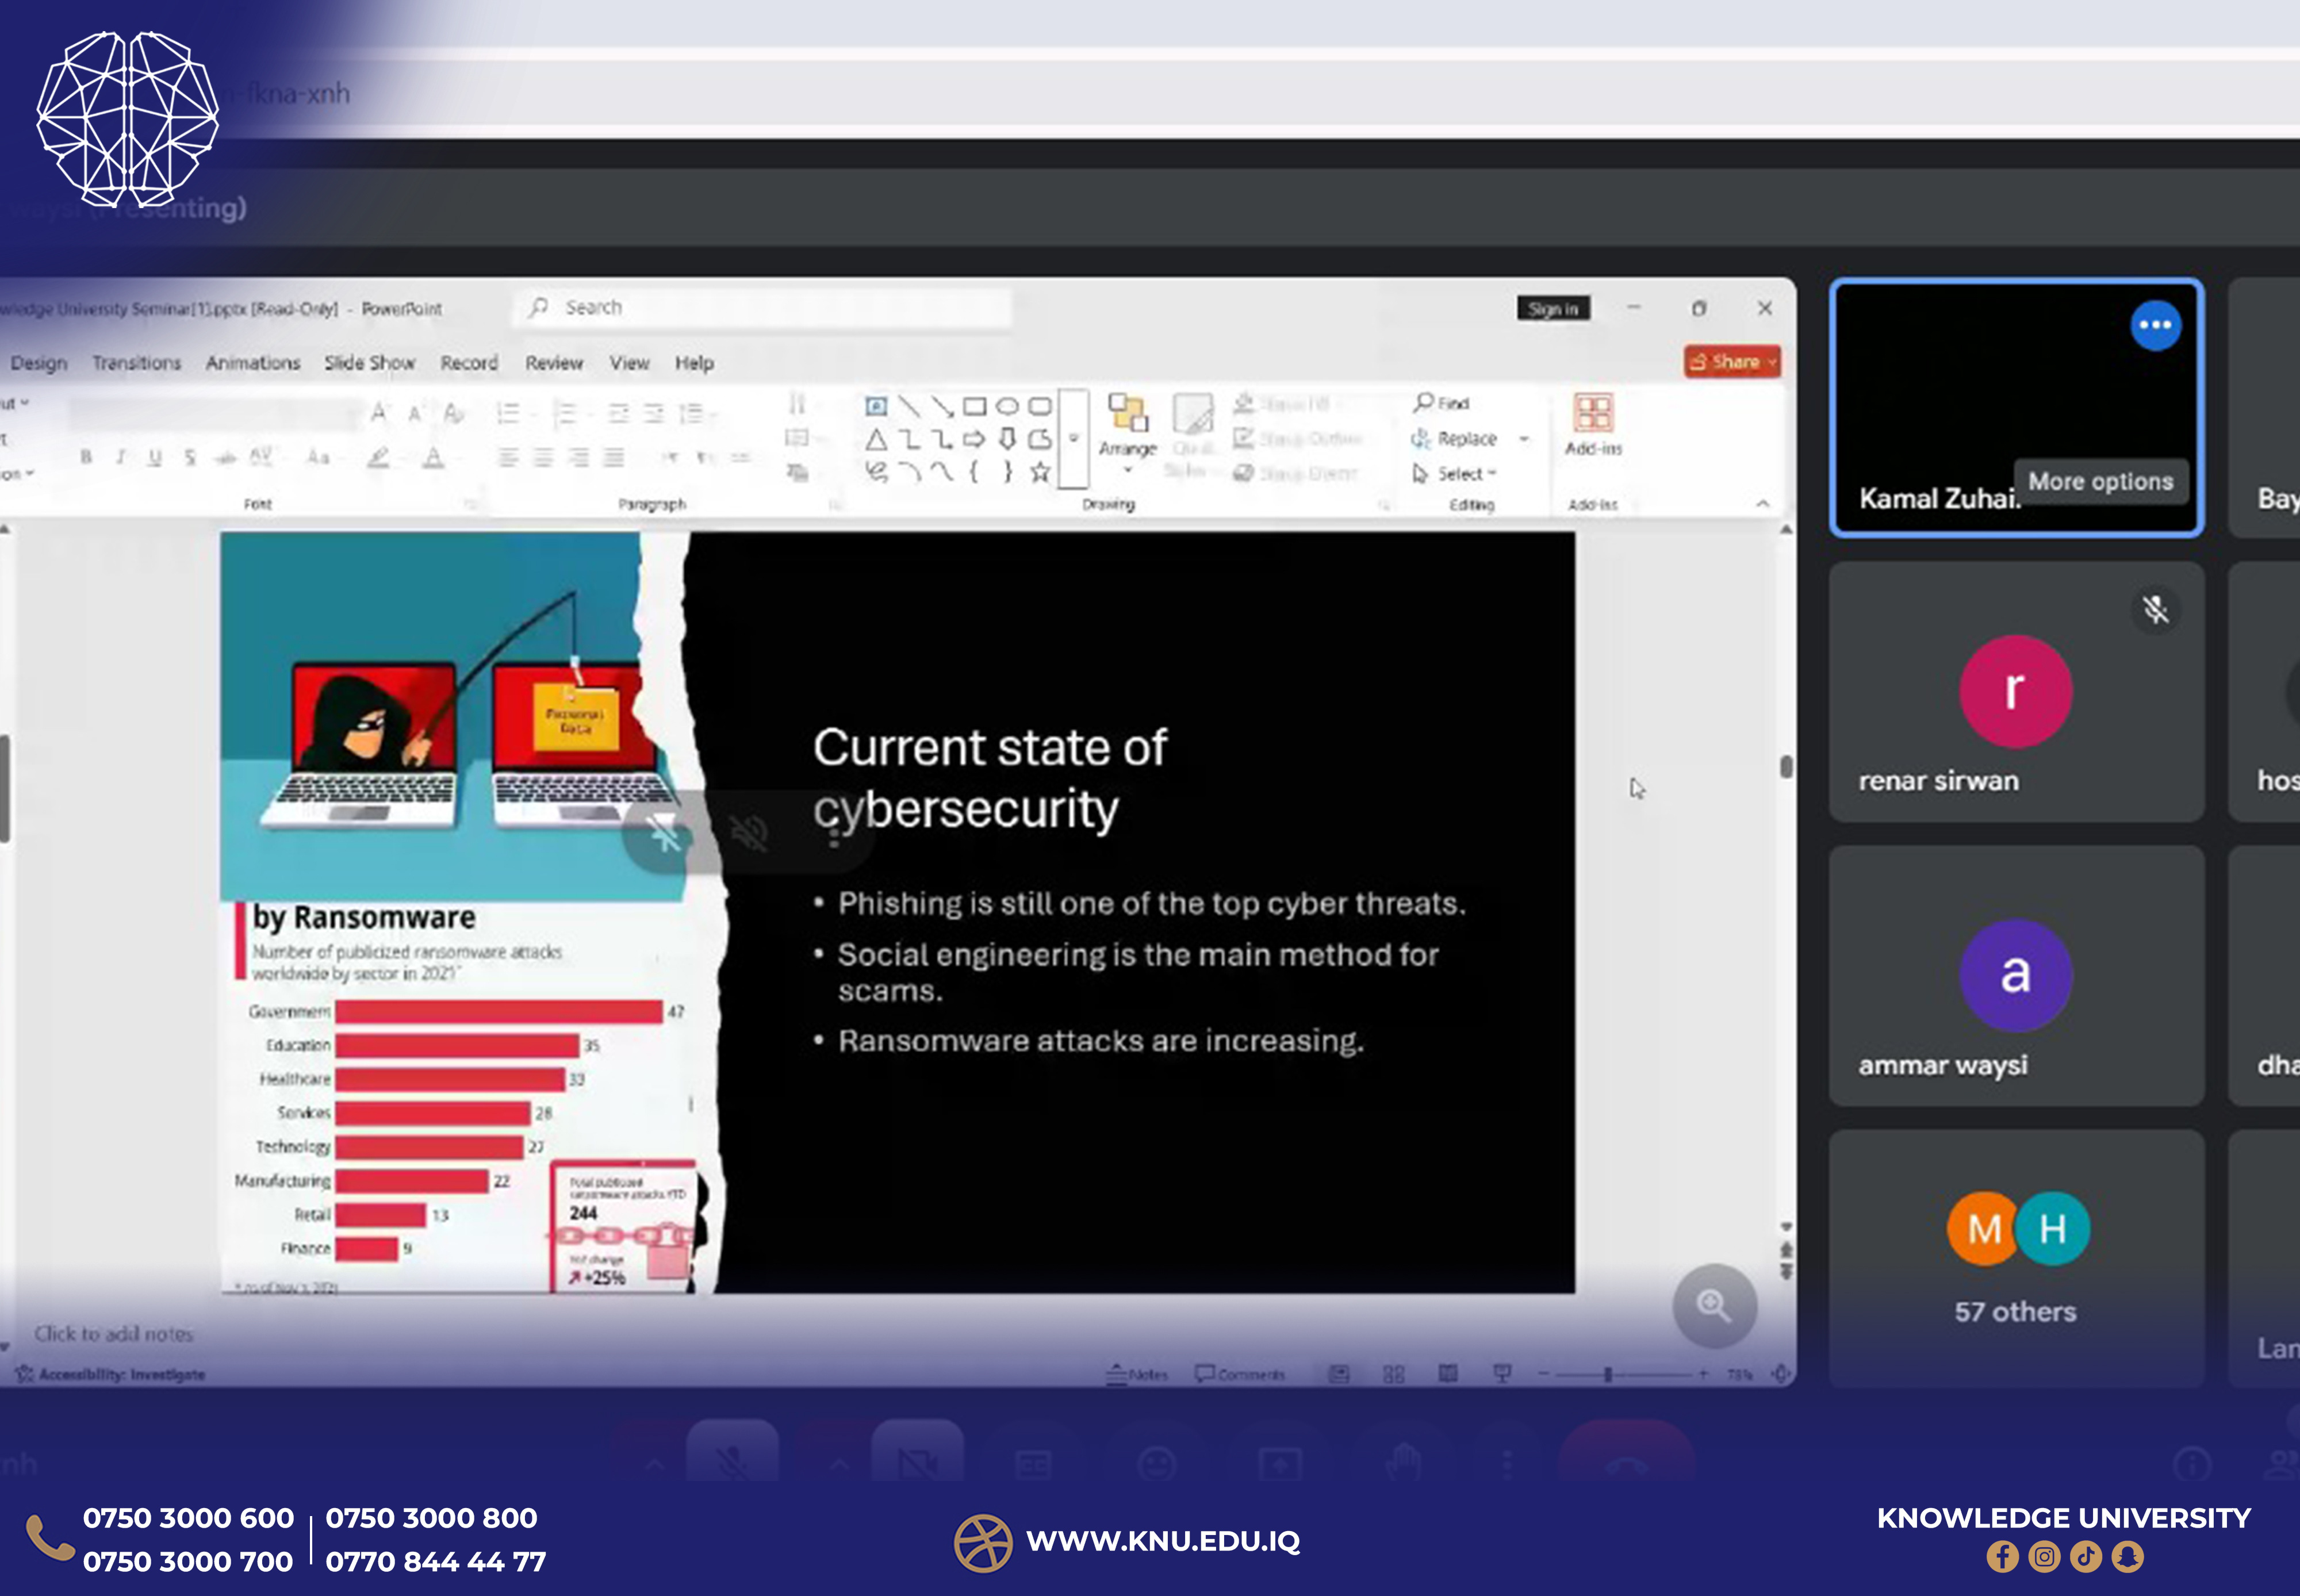Toggle Text Shadow formatting
This screenshot has width=2300, height=1596.
pos(189,458)
